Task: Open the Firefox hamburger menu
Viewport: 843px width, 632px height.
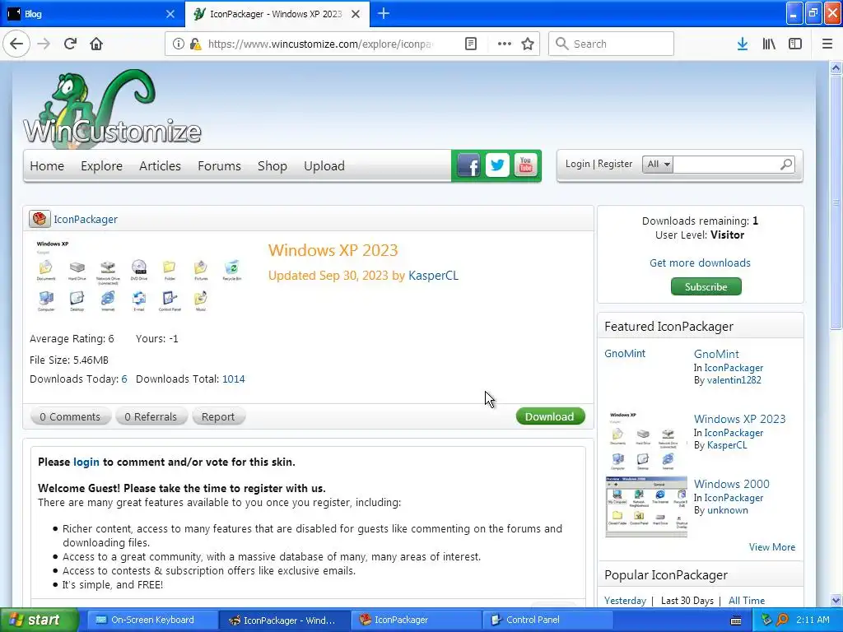Action: [827, 44]
